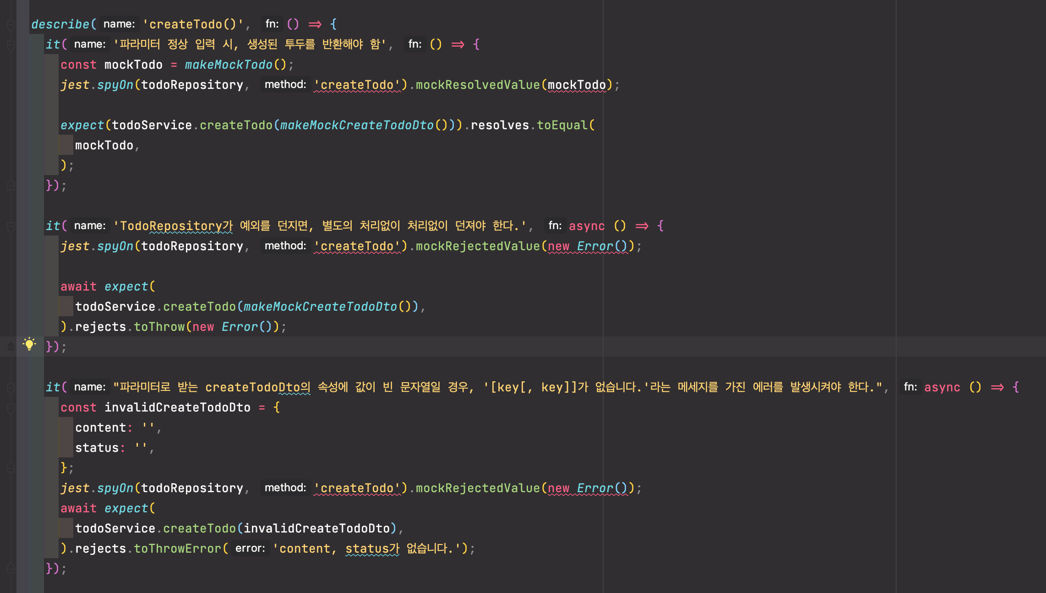1046x593 pixels.
Task: Click the toThrowError matcher
Action: point(177,549)
